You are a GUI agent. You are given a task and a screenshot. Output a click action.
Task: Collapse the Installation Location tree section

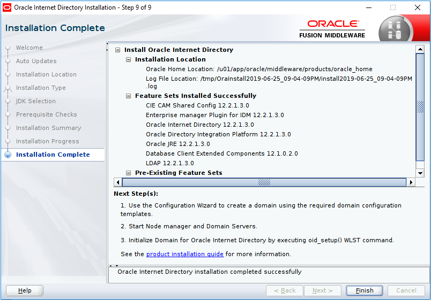[129, 59]
